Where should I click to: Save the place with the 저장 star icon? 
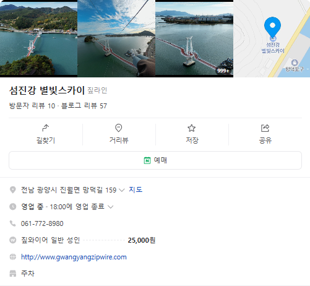[x=192, y=128]
